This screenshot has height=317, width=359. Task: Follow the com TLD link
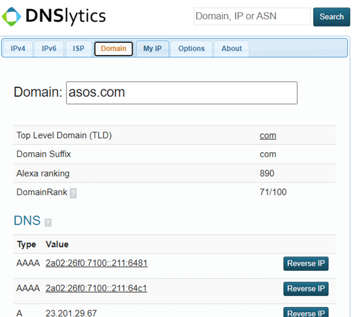coord(268,135)
